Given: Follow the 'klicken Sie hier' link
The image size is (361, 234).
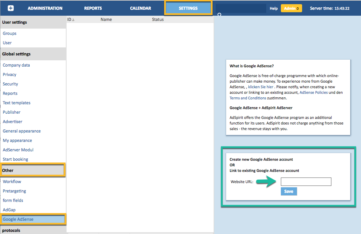Looking at the screenshot, I should pos(261,87).
